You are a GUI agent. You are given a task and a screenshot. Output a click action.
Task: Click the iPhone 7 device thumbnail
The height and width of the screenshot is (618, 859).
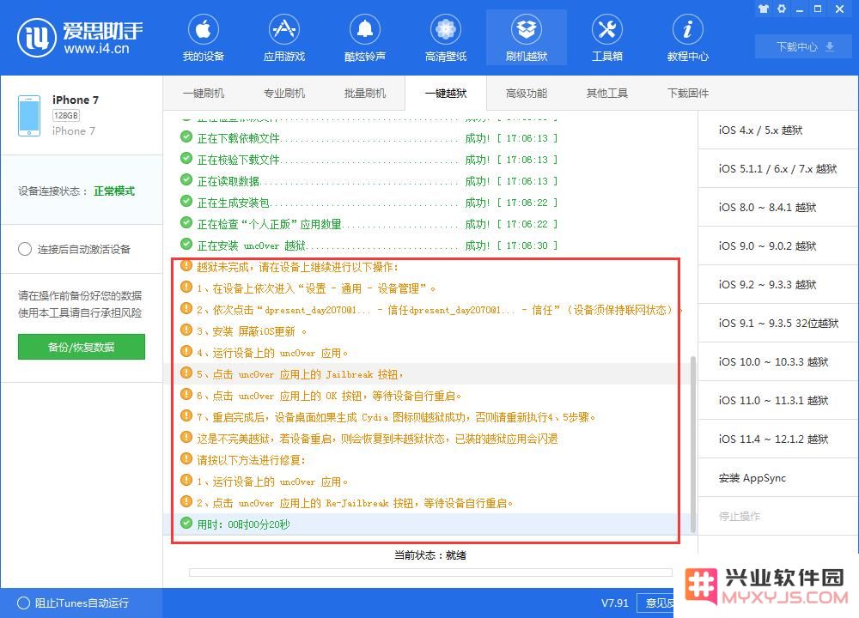point(29,116)
